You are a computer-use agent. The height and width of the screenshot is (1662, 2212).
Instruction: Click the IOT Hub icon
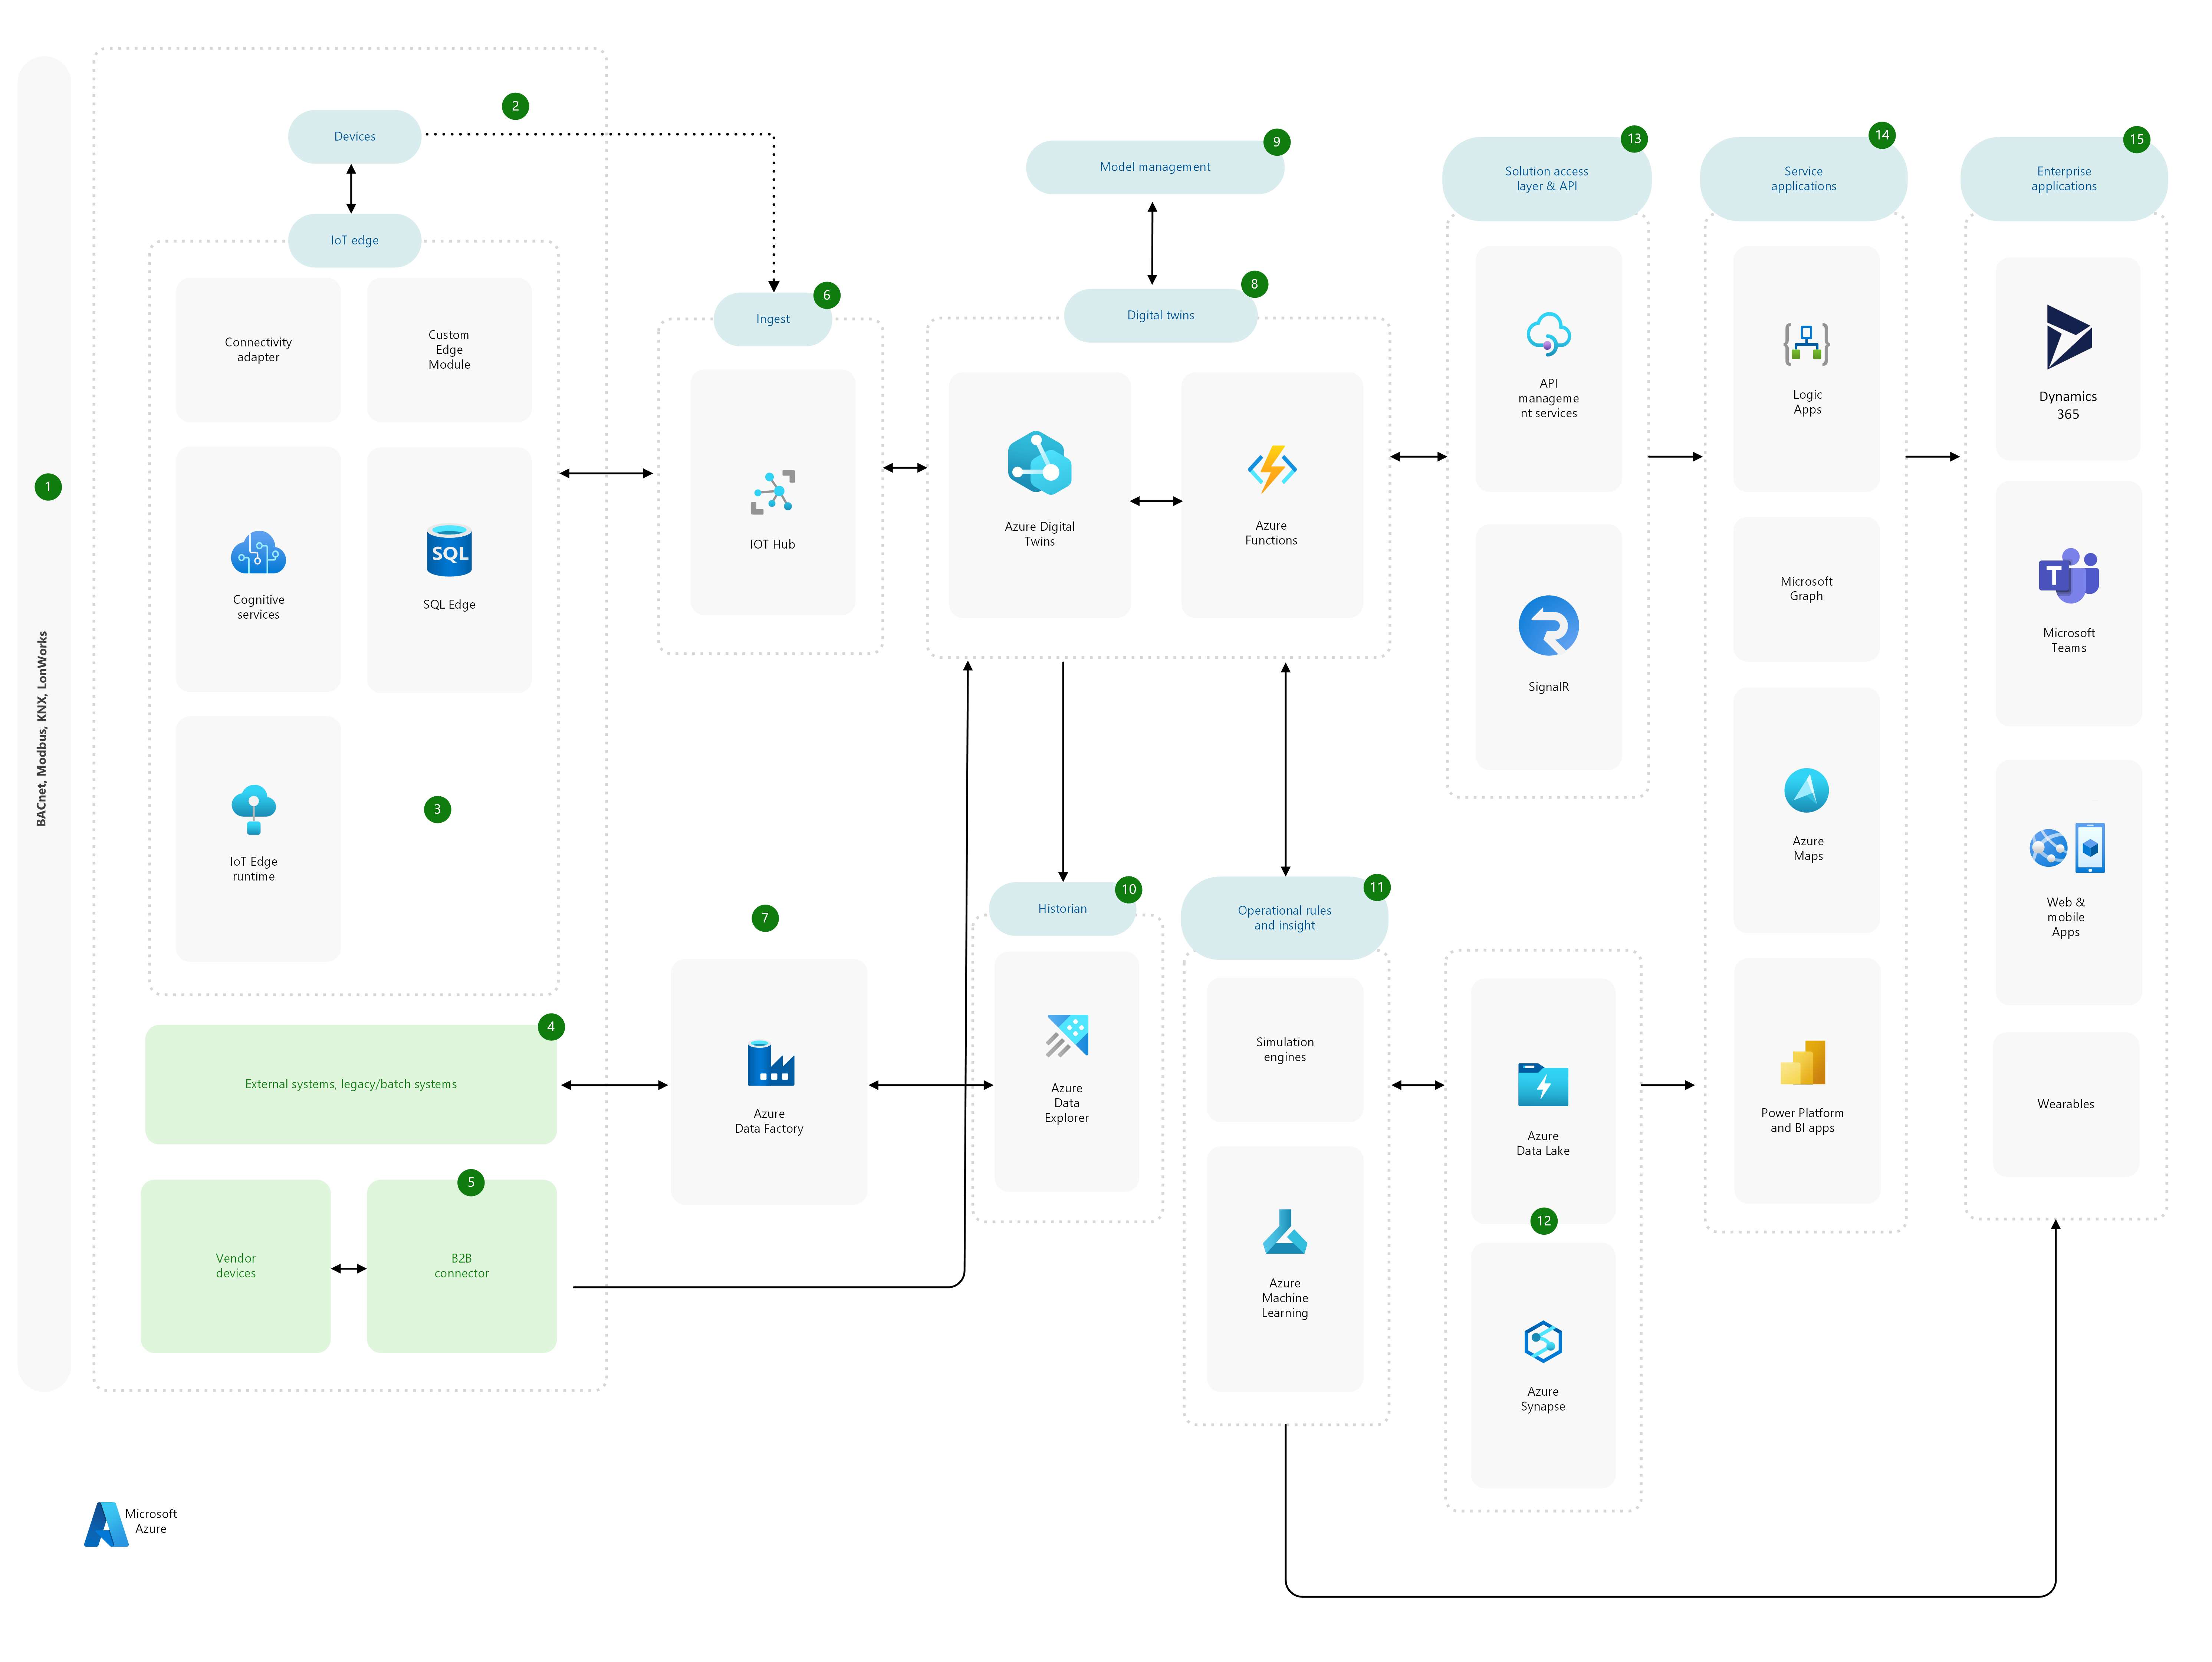(x=773, y=493)
